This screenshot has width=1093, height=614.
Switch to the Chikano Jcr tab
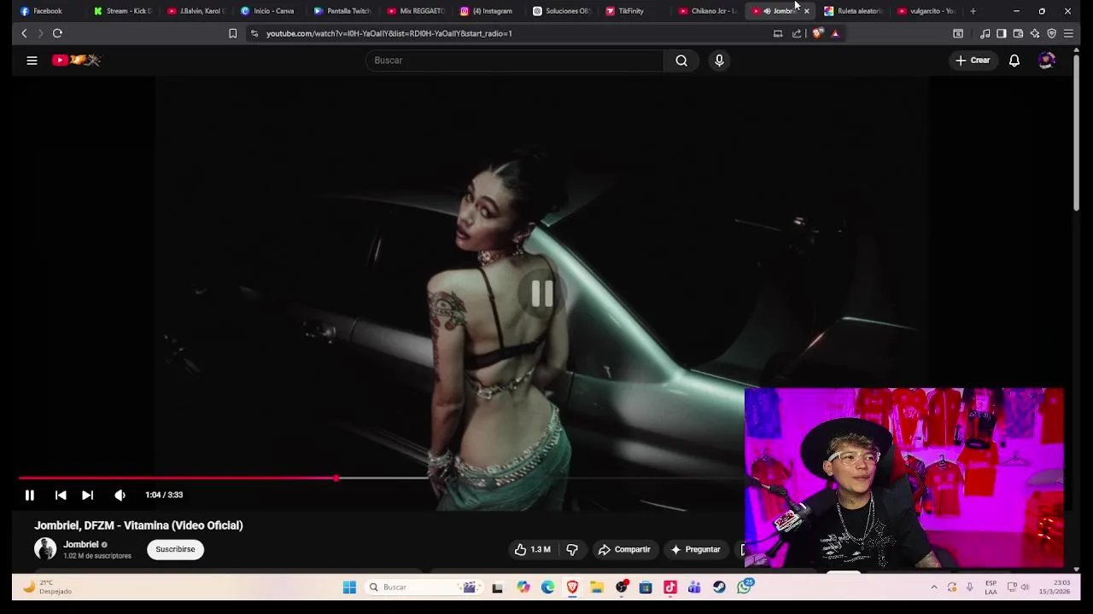point(709,11)
